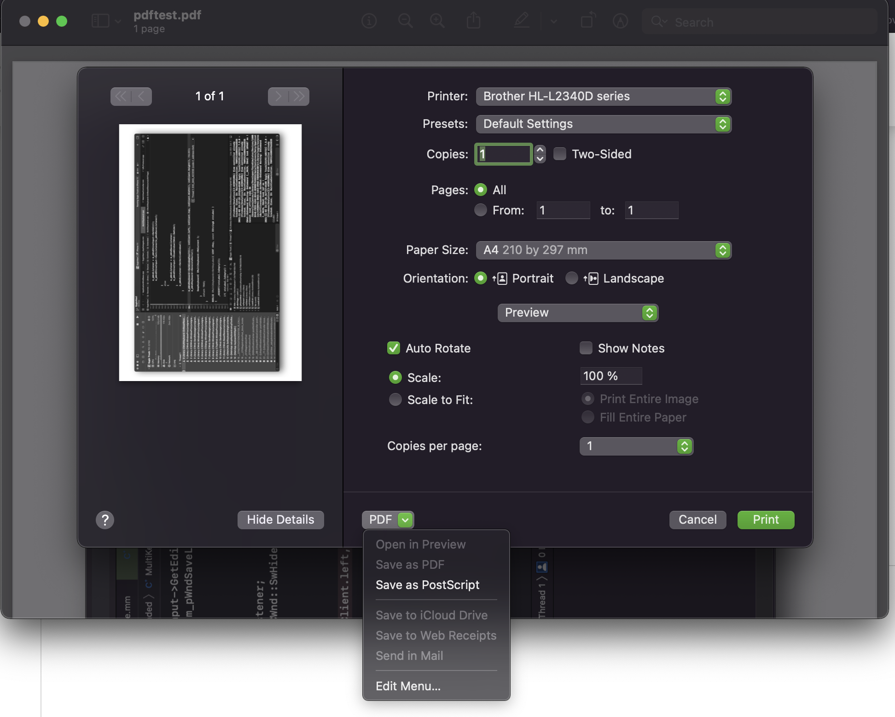Image resolution: width=895 pixels, height=717 pixels.
Task: Select the Landscape orientation radio button
Action: pos(571,278)
